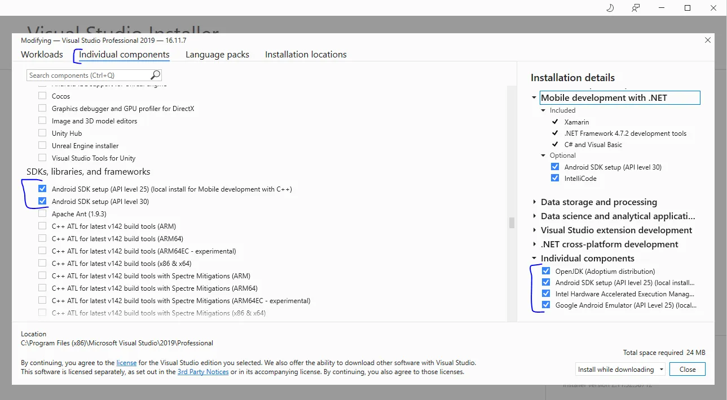Click the Close button
This screenshot has width=727, height=400.
[x=688, y=370]
